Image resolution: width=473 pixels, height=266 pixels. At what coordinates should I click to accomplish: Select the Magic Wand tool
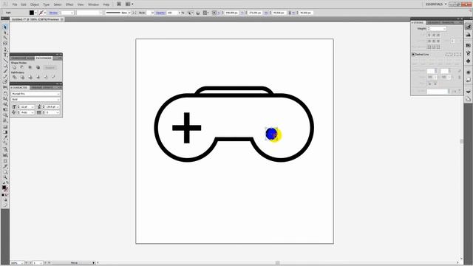[5, 38]
